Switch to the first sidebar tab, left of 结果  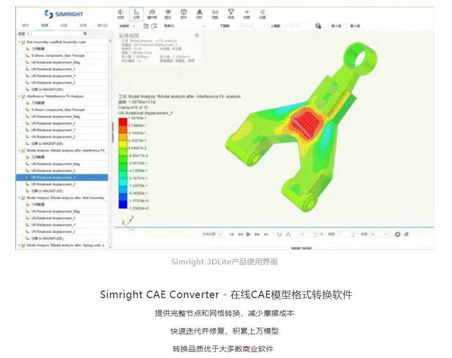[26, 25]
